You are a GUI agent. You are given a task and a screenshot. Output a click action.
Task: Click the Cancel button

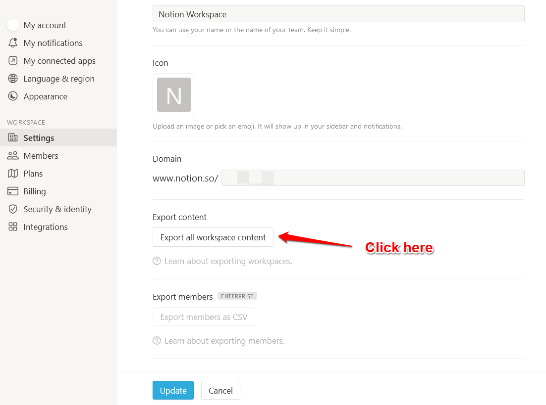tap(220, 390)
